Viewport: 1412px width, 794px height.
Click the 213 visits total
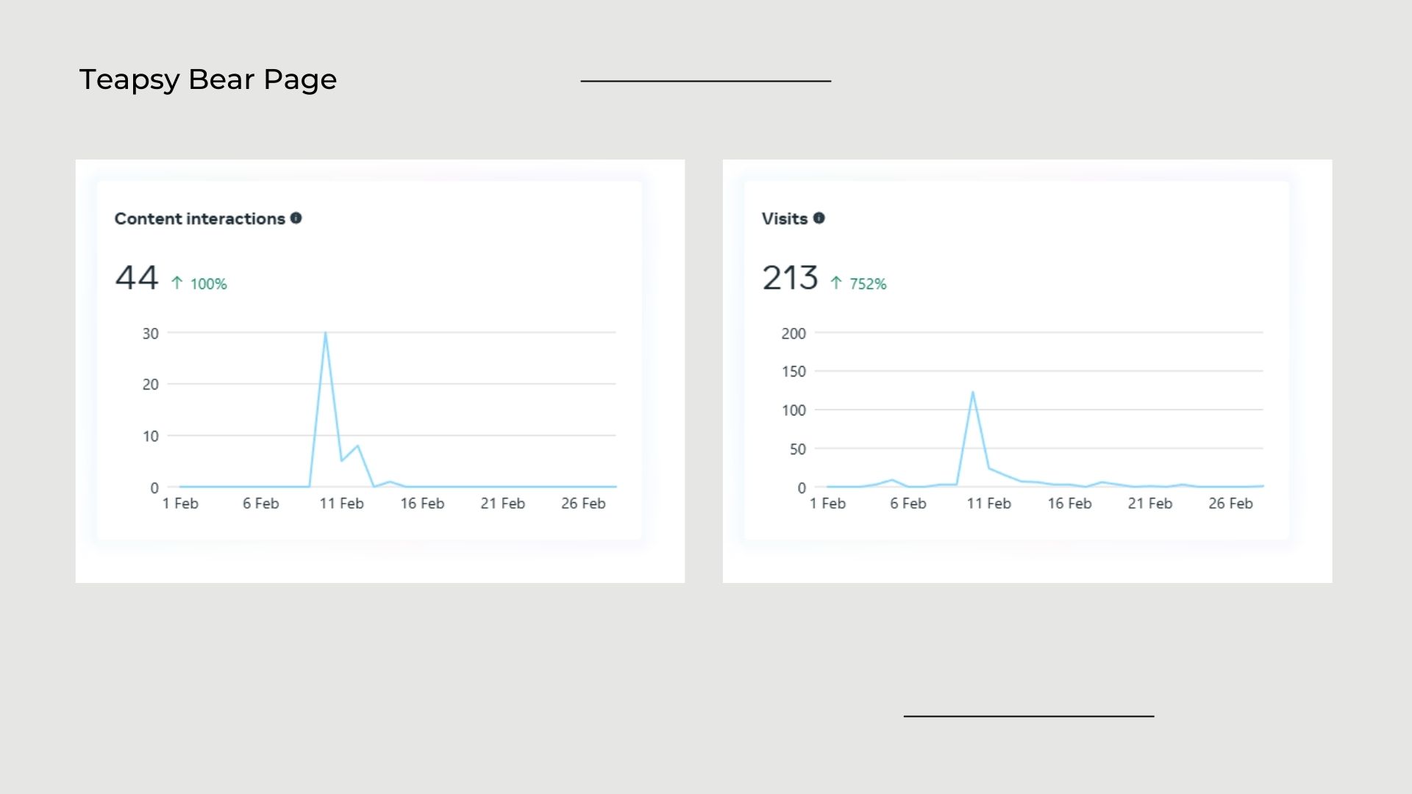pos(790,278)
